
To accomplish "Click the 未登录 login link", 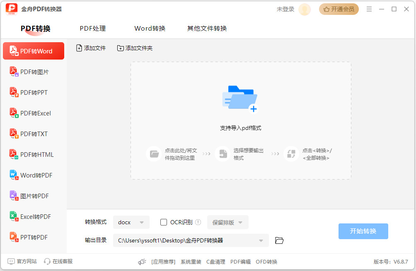I will click(x=285, y=9).
